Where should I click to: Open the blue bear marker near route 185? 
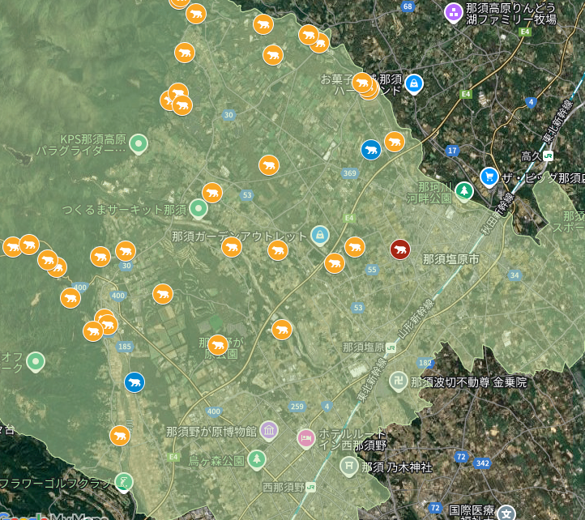[135, 381]
